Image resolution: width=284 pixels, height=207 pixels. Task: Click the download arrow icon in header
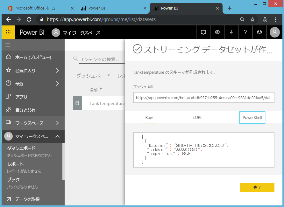[231, 32]
